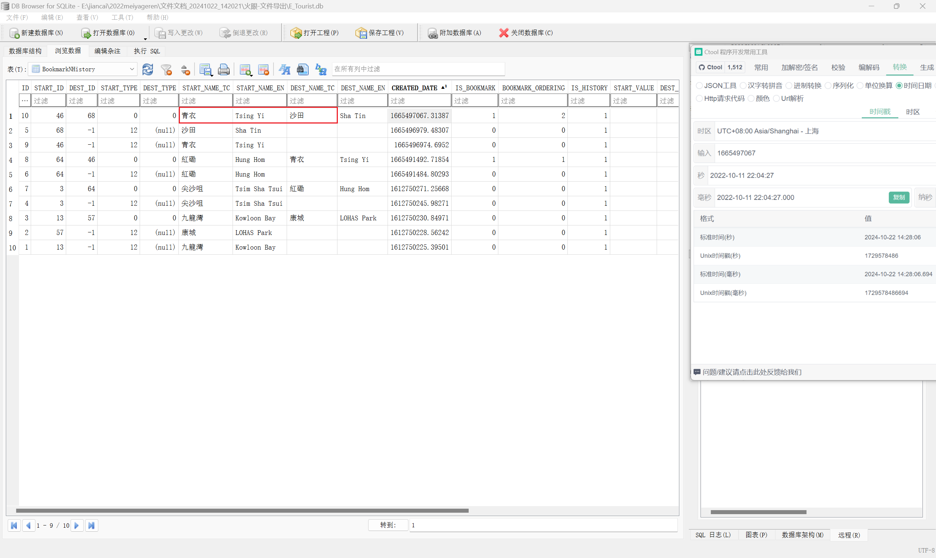936x558 pixels.
Task: Click the IS_BOOKMARK column header
Action: coord(475,88)
